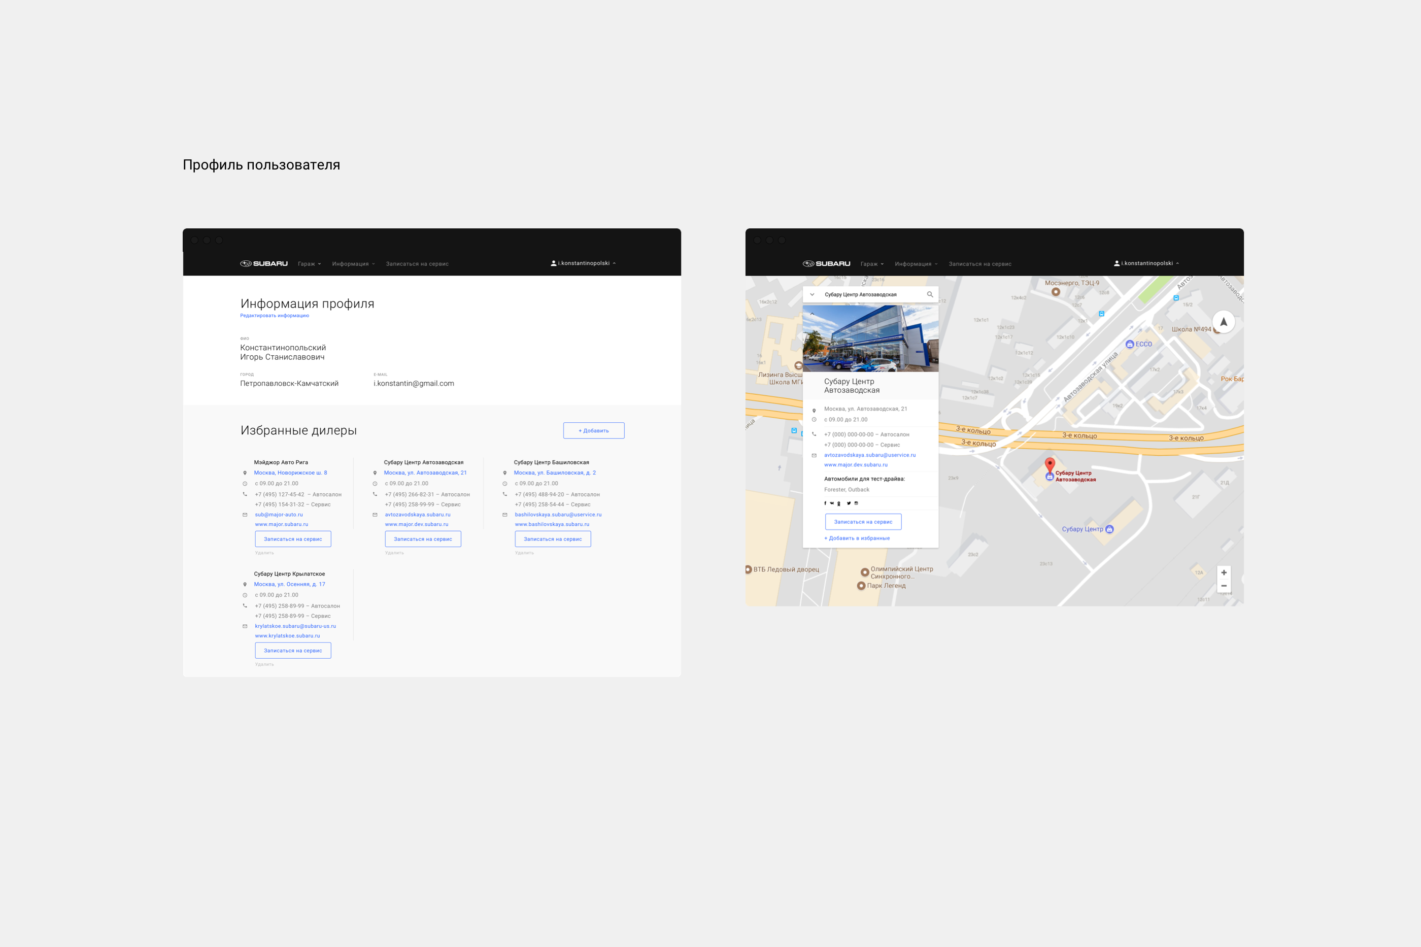Click email avtozavodskaya.subaru@uservice.ru in map card
This screenshot has width=1421, height=947.
pos(870,455)
